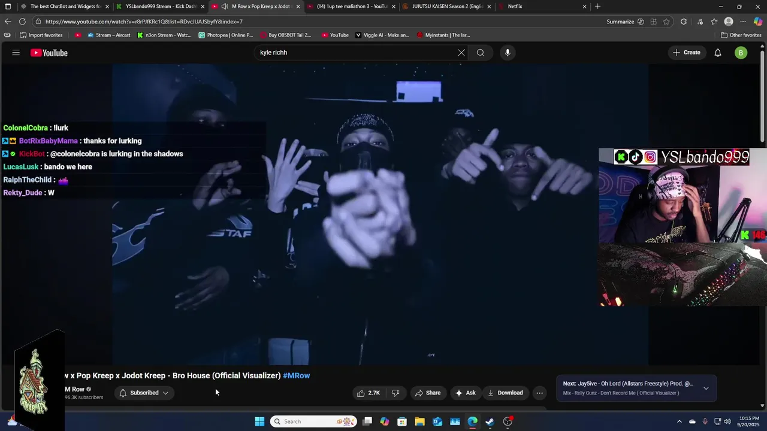Switch to the Netflix tab
Viewport: 767px width, 431px height.
coord(542,7)
